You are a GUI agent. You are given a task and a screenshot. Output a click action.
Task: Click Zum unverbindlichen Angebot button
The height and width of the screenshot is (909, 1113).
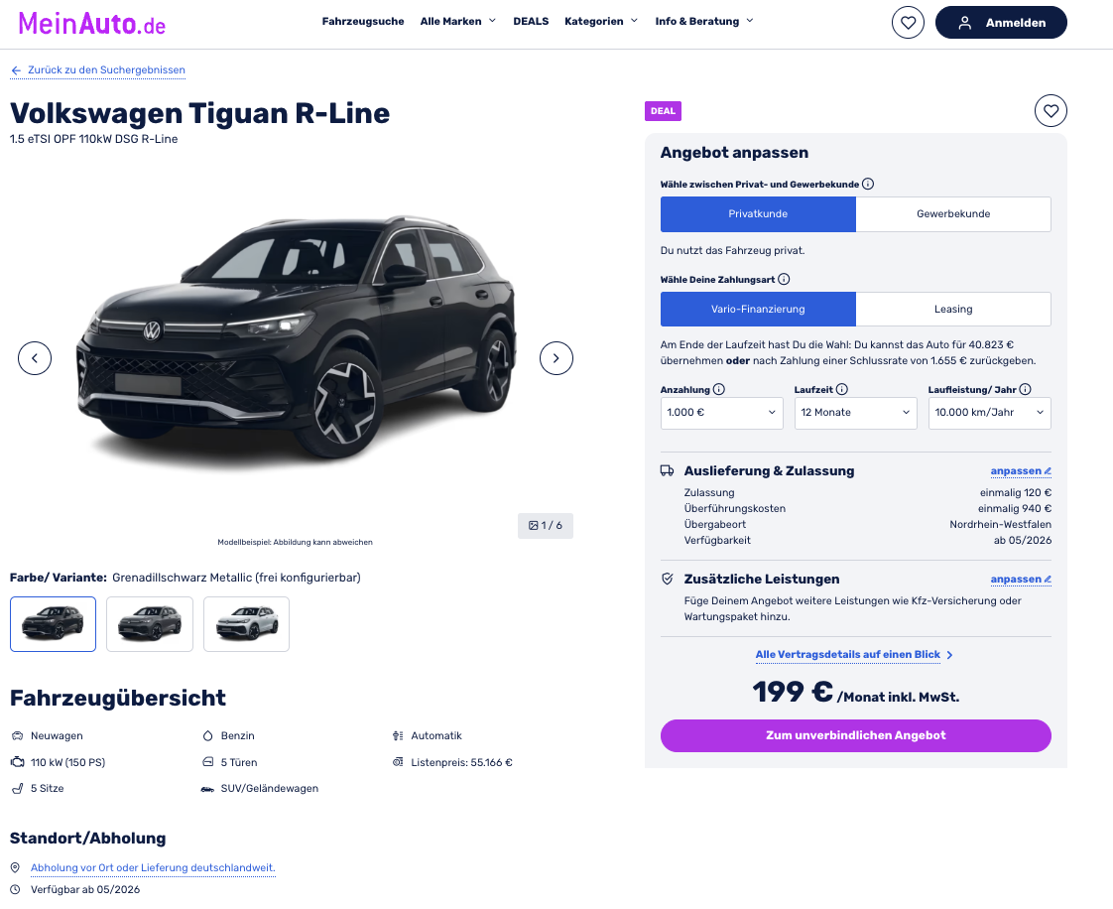855,735
